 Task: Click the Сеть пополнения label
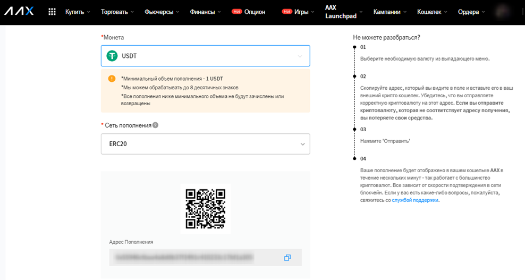coord(128,125)
